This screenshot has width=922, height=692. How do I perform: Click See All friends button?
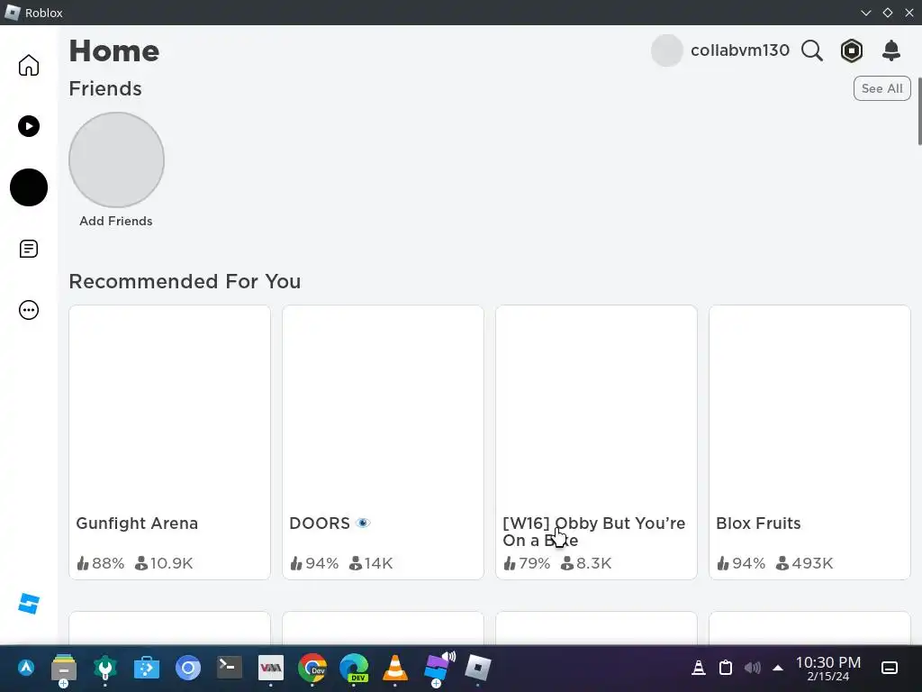[x=881, y=88]
